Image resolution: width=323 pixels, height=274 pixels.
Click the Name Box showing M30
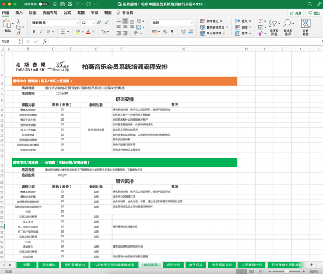point(10,41)
